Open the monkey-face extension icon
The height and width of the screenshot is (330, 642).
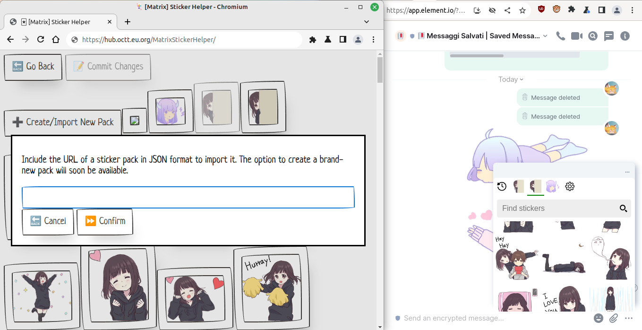[x=556, y=9]
